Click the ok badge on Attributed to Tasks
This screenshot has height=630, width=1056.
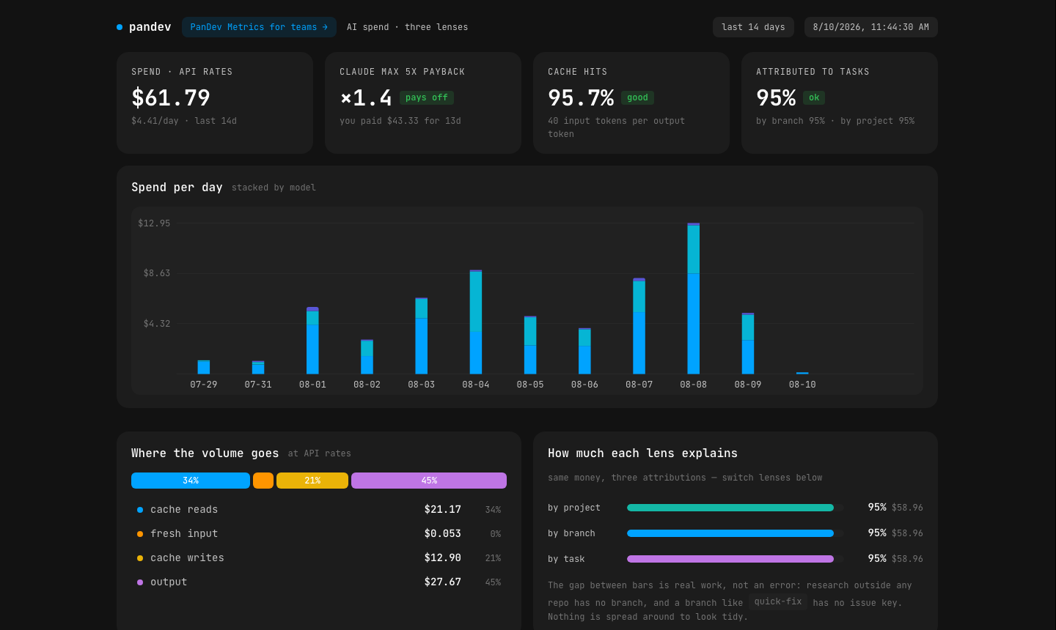tap(814, 97)
